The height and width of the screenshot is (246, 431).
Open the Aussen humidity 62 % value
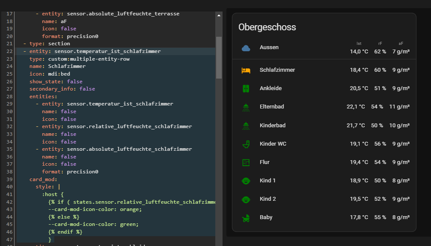pos(380,52)
